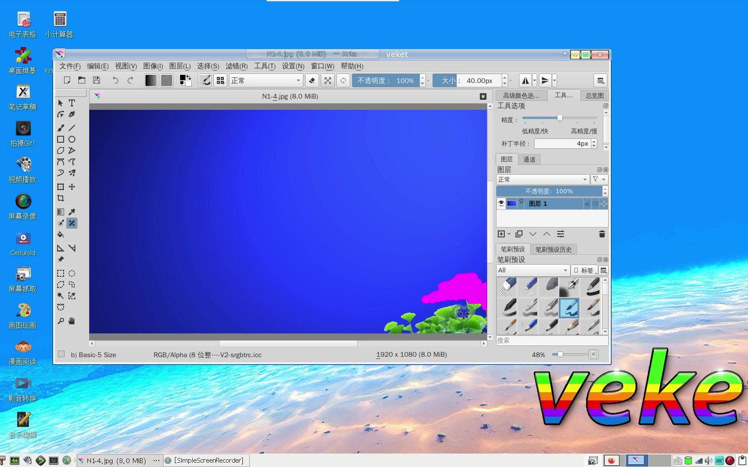Select the Calligraphy tool
Viewport: 748px width, 467px height.
72,114
